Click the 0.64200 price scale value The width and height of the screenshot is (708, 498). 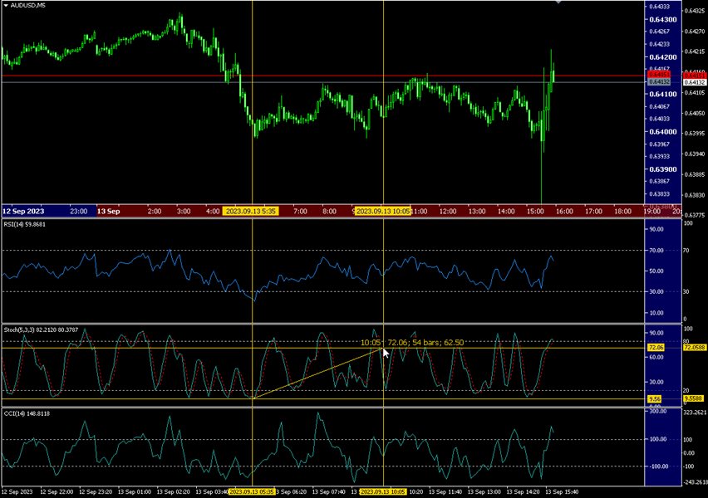(663, 56)
